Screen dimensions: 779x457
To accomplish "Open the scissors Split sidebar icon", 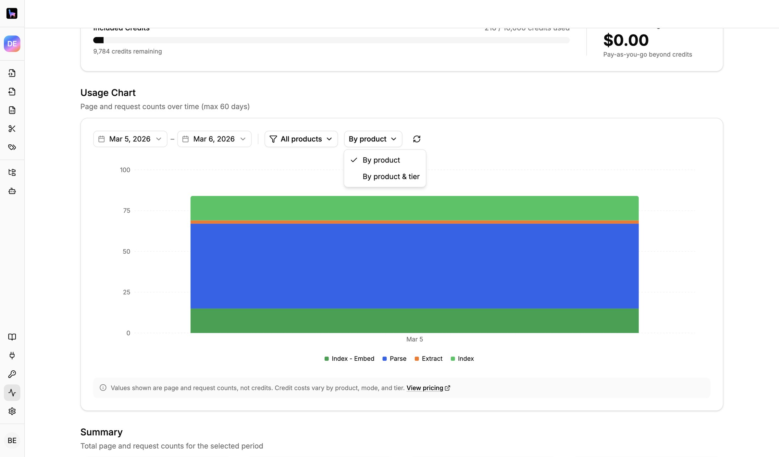I will 12,128.
